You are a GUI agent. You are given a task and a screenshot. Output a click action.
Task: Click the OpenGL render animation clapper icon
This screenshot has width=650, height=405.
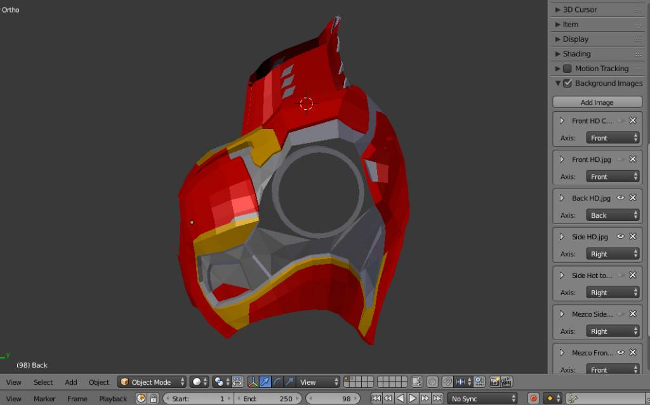tap(507, 382)
